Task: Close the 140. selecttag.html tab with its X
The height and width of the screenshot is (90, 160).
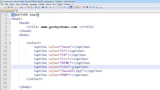Action: pos(16,11)
